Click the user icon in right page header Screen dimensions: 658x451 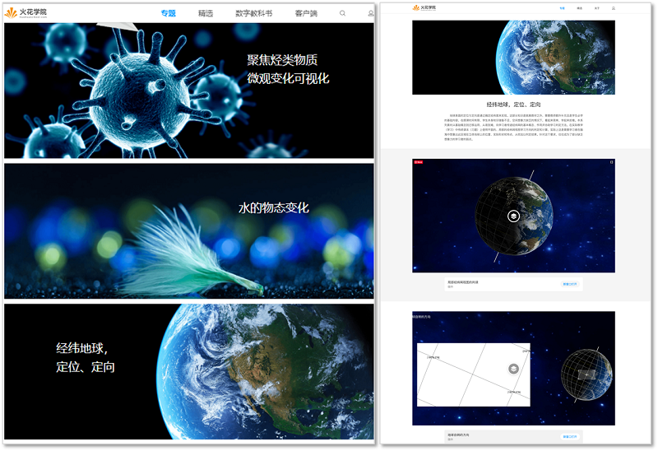click(x=614, y=8)
